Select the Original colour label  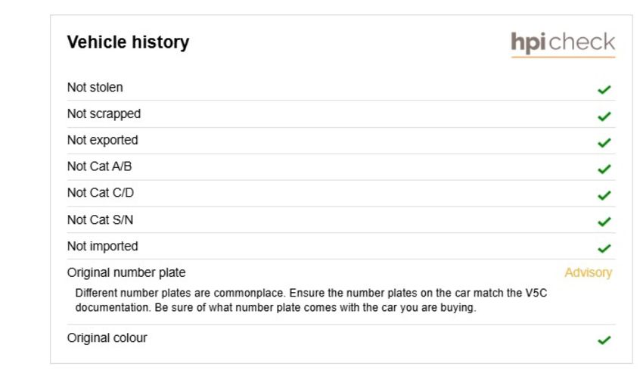(x=107, y=337)
